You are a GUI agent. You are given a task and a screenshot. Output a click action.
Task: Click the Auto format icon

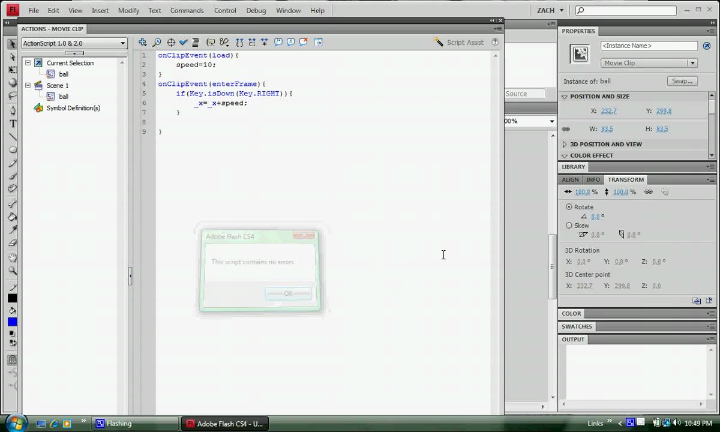(196, 43)
